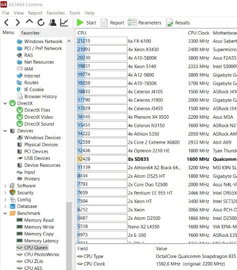Click the USB Devices icon
This screenshot has height=270, width=237.
coord(20,158)
